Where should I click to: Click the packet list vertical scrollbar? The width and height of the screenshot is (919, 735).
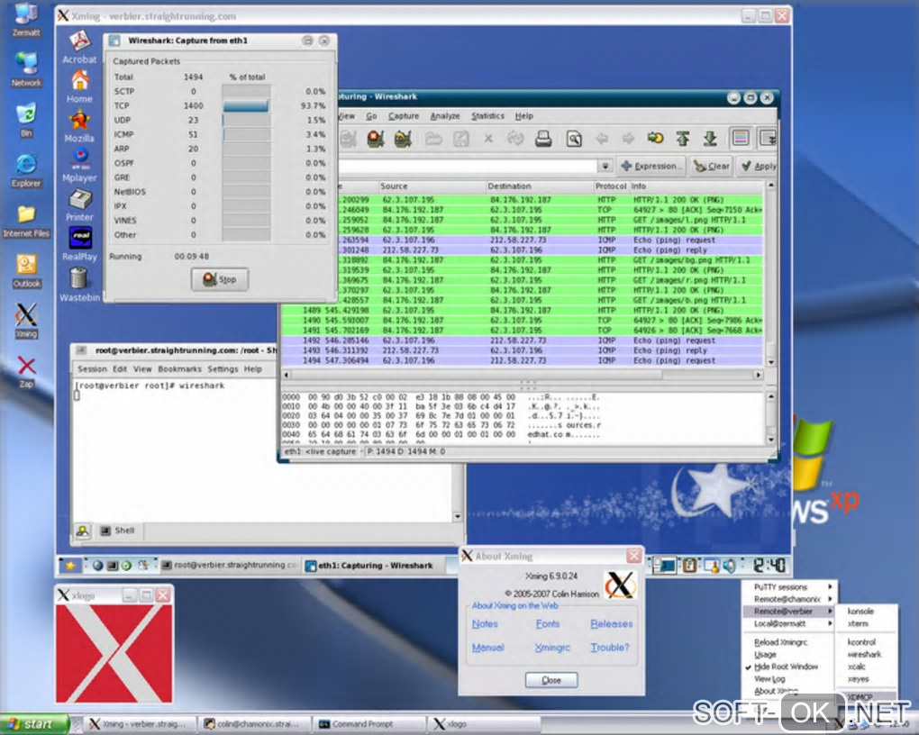pos(770,275)
